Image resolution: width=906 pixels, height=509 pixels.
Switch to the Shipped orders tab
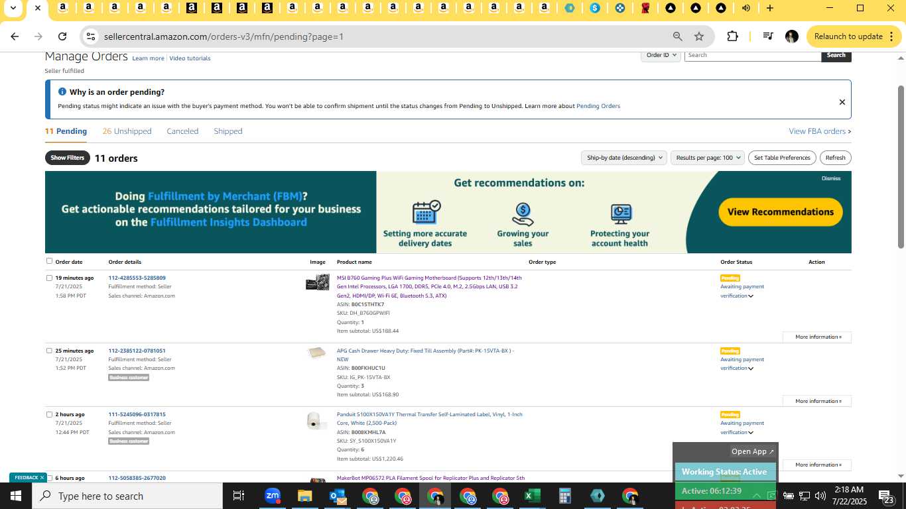pyautogui.click(x=228, y=131)
